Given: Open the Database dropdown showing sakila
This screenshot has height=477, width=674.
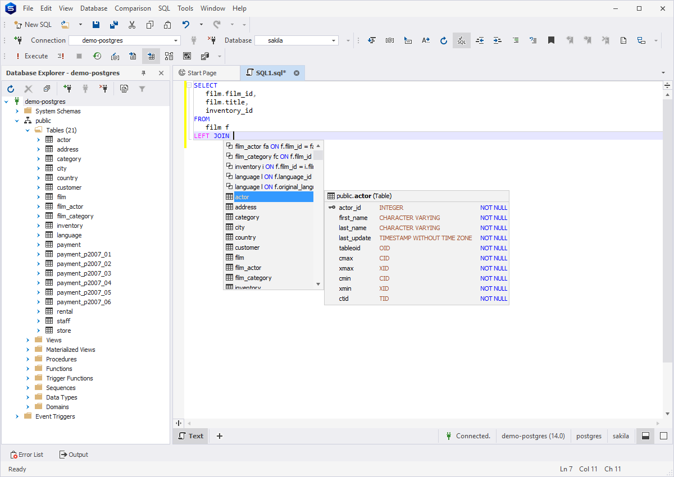Looking at the screenshot, I should [334, 40].
